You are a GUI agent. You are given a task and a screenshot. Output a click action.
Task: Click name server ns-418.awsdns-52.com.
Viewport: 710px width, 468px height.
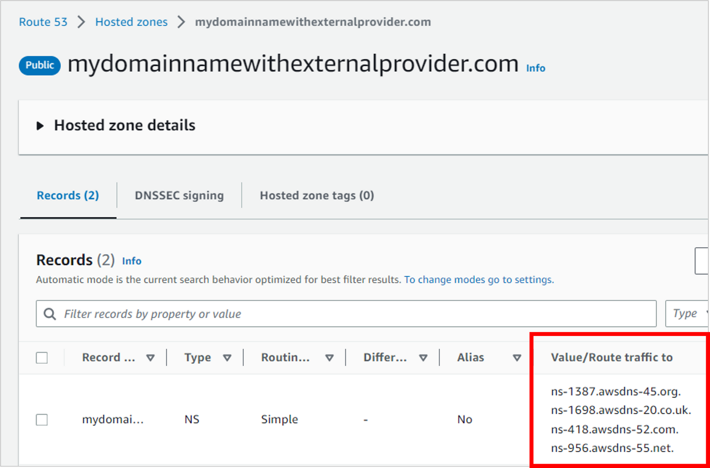click(x=615, y=429)
